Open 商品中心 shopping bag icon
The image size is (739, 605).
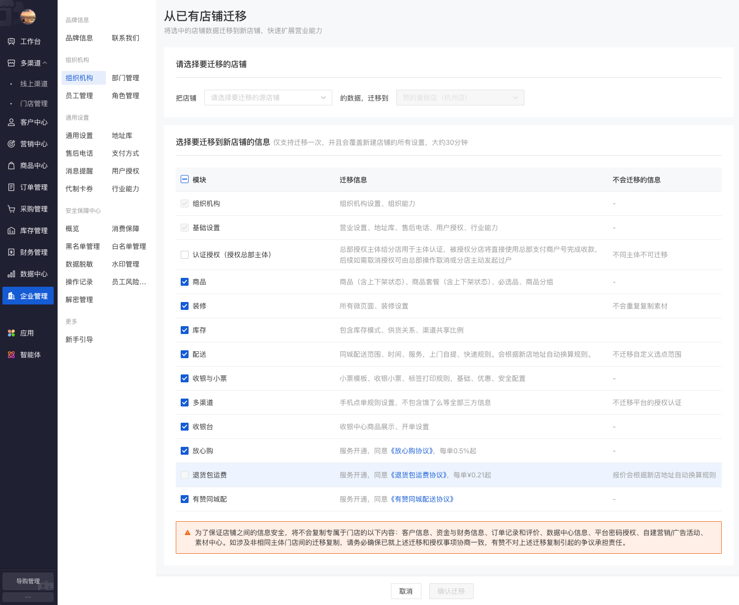pos(11,166)
